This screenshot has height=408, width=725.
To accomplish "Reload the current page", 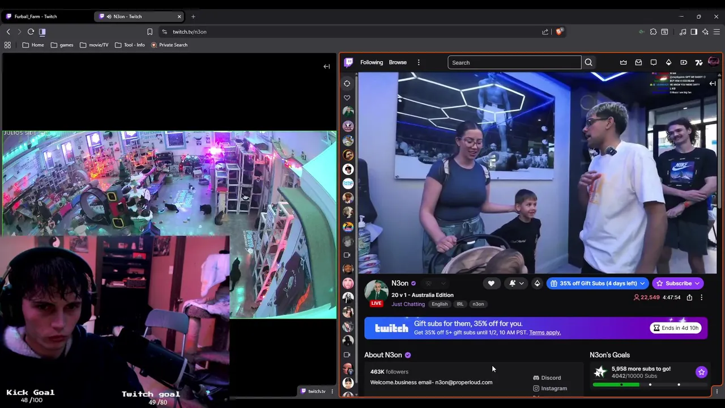I will [31, 32].
